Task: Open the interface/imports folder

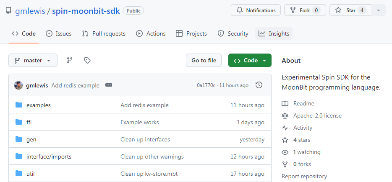Action: (49, 157)
